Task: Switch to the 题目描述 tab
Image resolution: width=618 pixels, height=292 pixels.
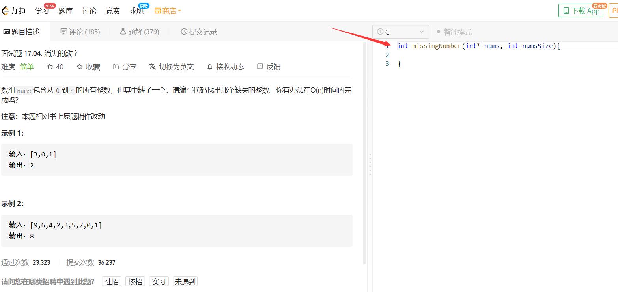Action: [22, 32]
